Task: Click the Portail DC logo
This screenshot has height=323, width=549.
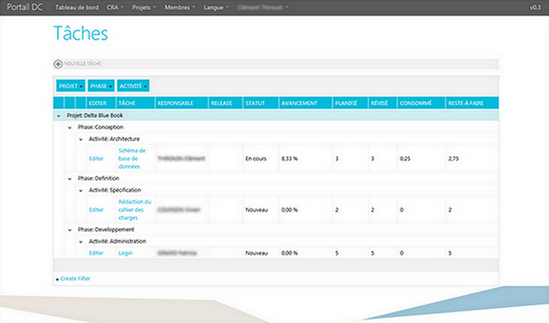Action: point(25,7)
